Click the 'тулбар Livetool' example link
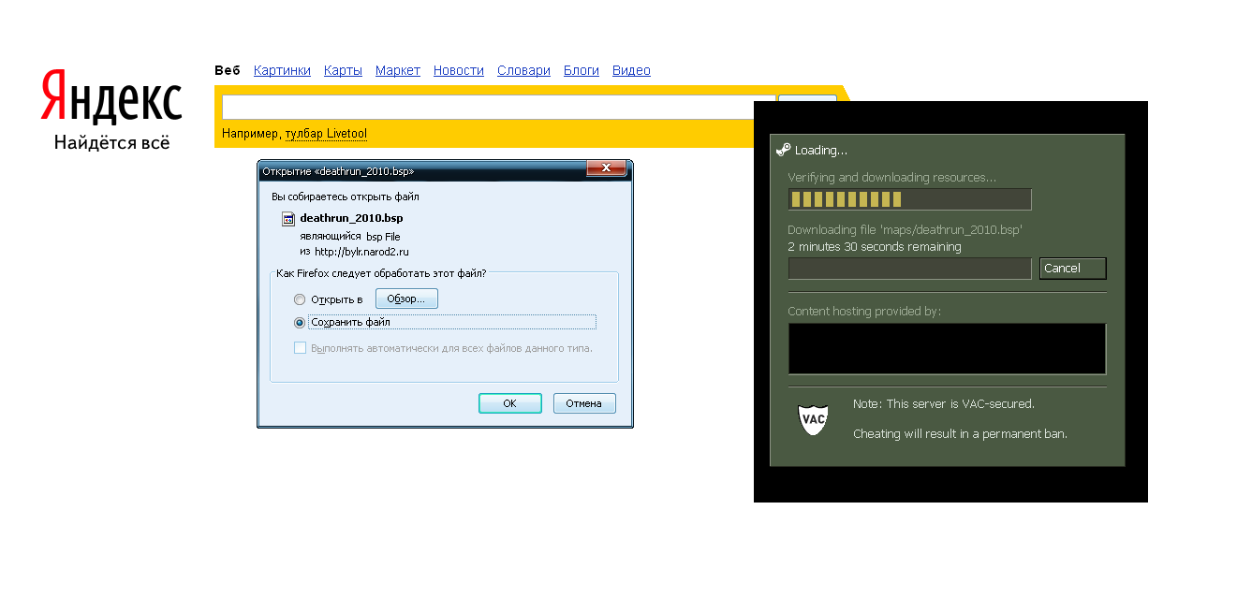 coord(326,134)
